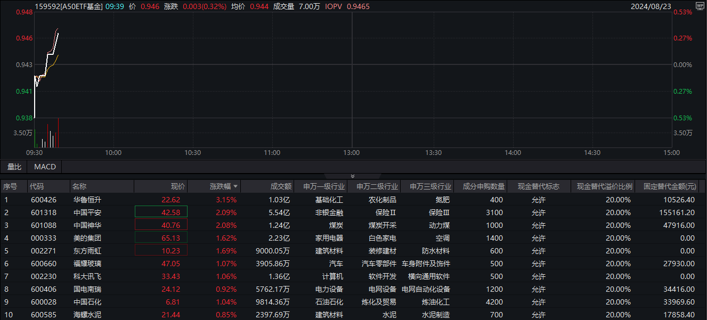Image resolution: width=707 pixels, height=320 pixels.
Task: Sort the table by 现价 column header
Action: [x=177, y=187]
